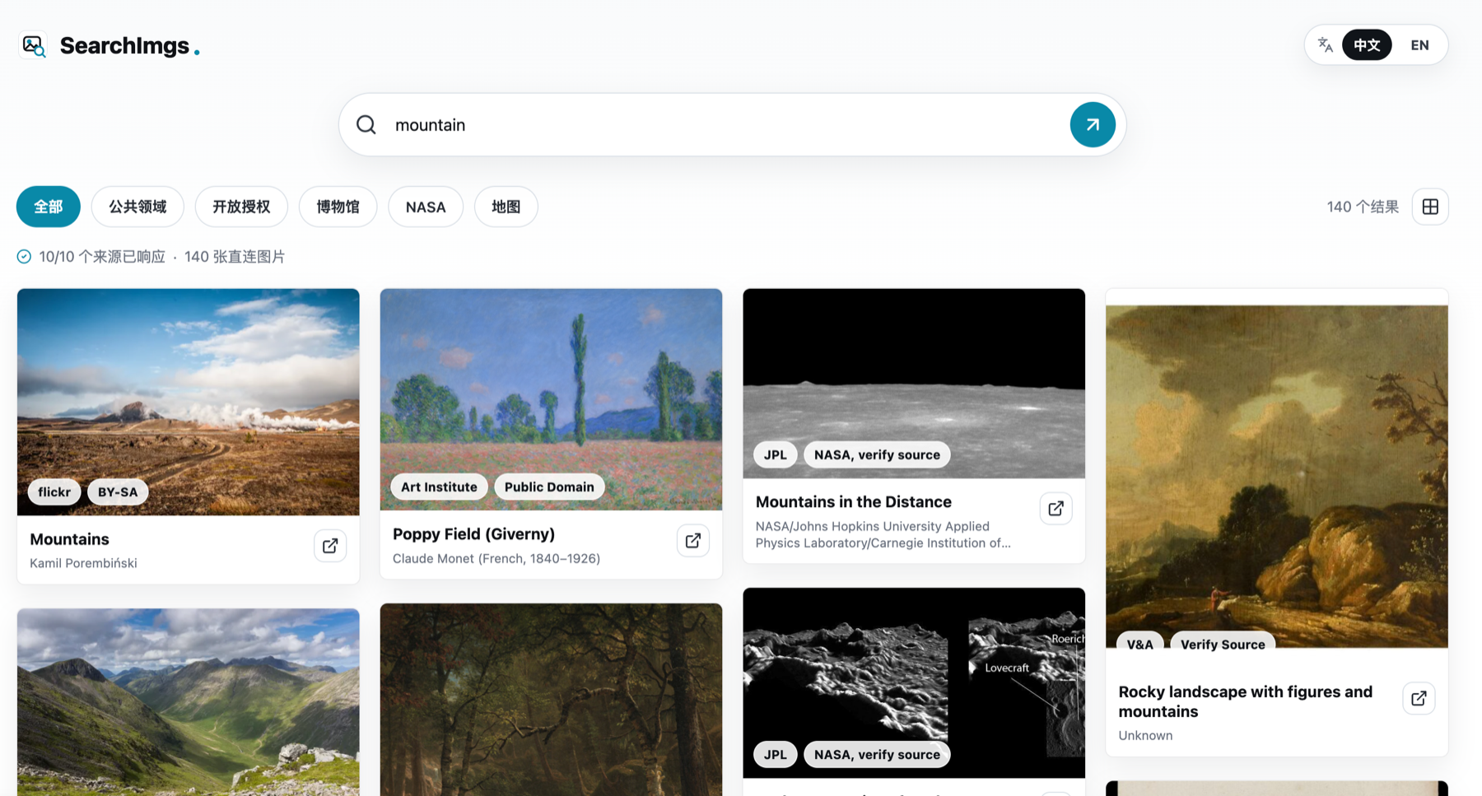Toggle the grid layout view icon
Image resolution: width=1482 pixels, height=796 pixels.
1430,207
